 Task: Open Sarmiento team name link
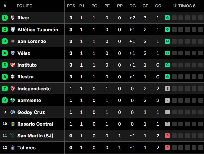(x=29, y=101)
